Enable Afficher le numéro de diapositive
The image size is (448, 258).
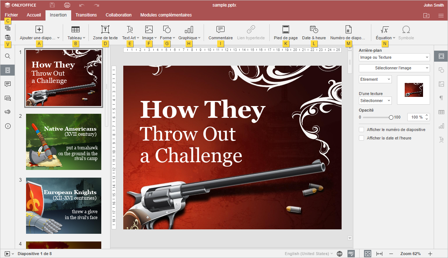point(361,130)
